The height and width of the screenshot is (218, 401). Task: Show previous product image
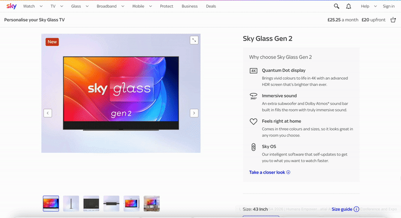[x=48, y=113]
